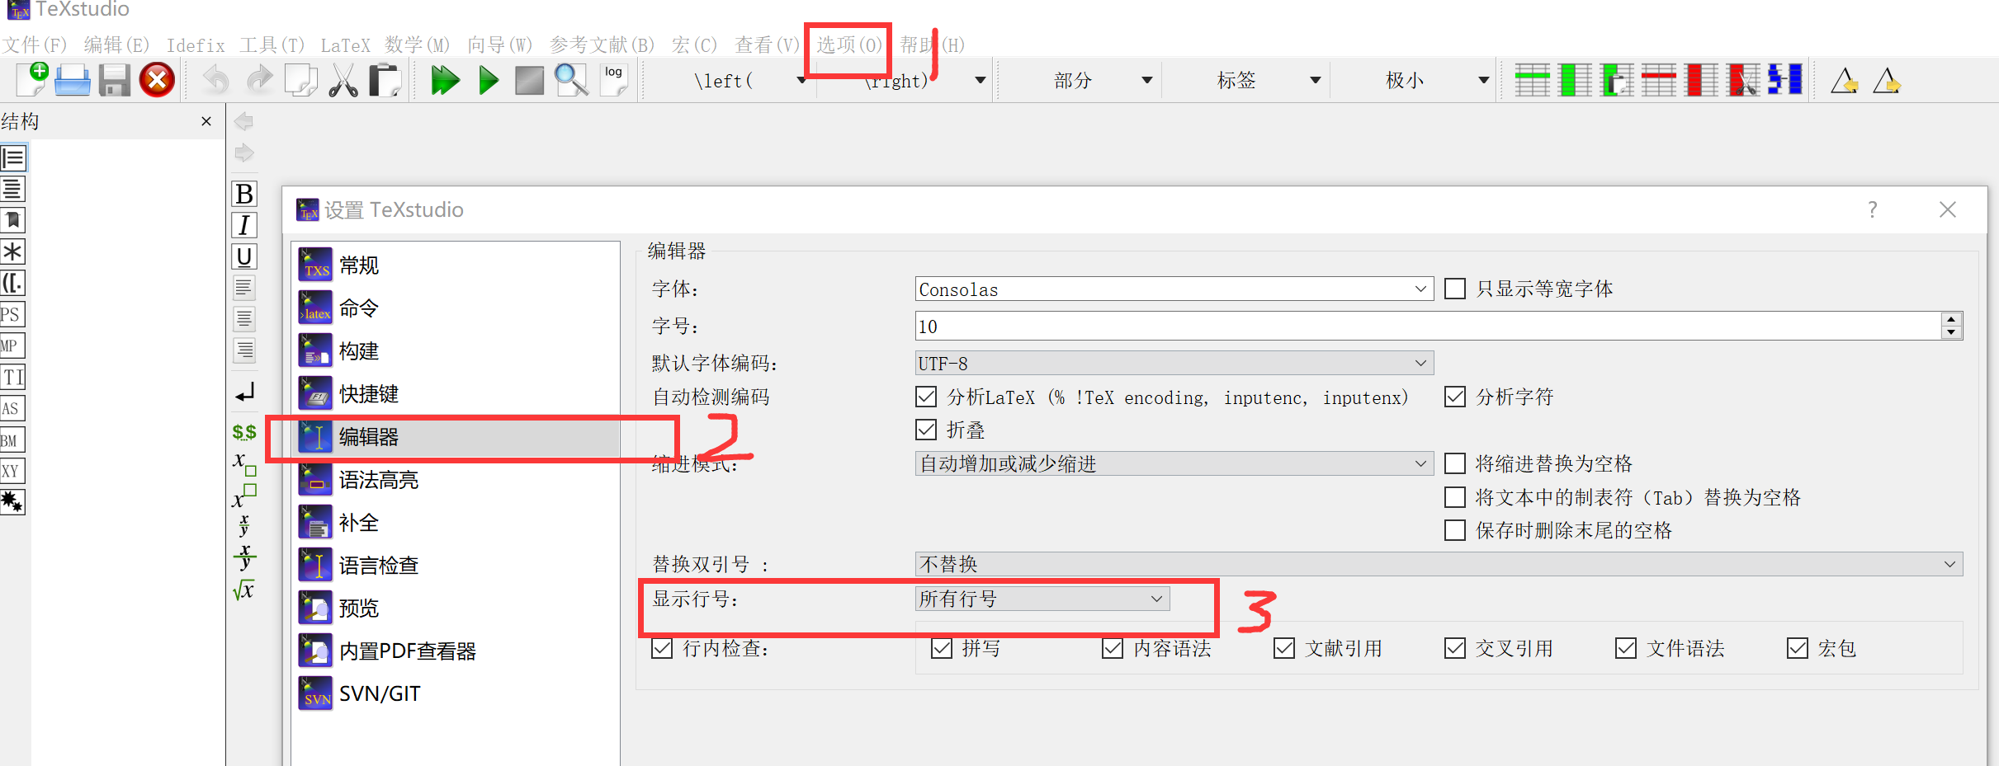Toggle the 拼写 inline check checkbox
The height and width of the screenshot is (766, 1999).
click(x=942, y=648)
